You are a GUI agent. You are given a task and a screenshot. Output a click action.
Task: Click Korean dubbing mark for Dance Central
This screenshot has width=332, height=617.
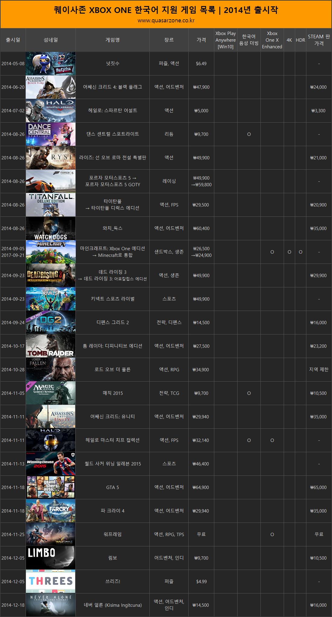coord(249,134)
